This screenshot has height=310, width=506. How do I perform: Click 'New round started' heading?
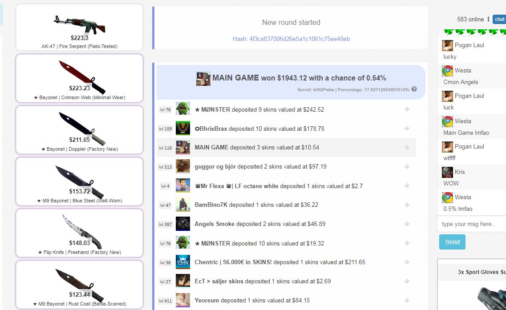(x=291, y=23)
